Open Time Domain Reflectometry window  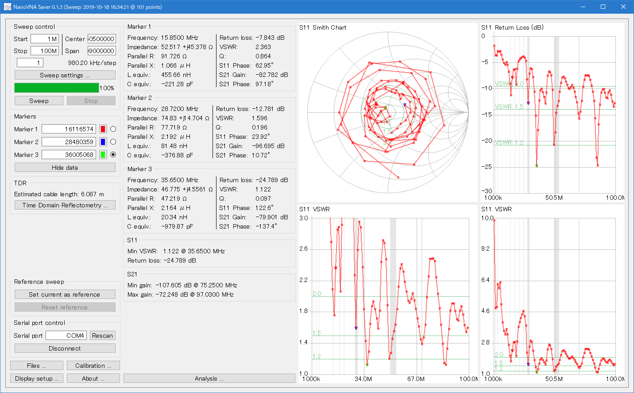pos(65,205)
